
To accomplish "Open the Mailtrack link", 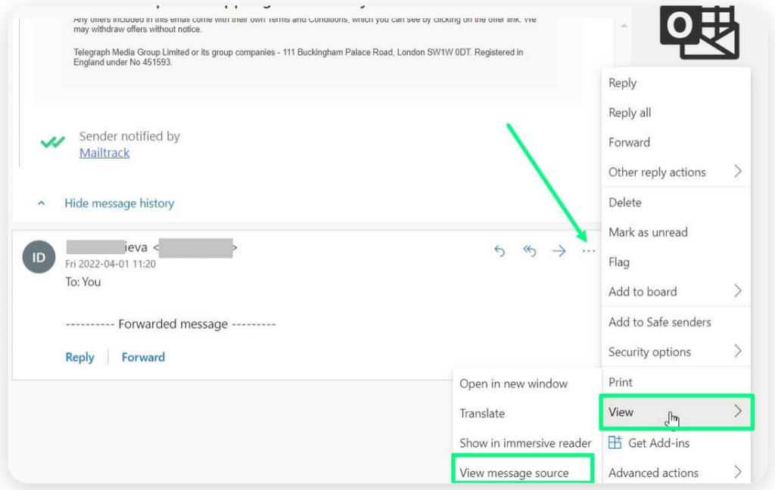I will click(104, 153).
